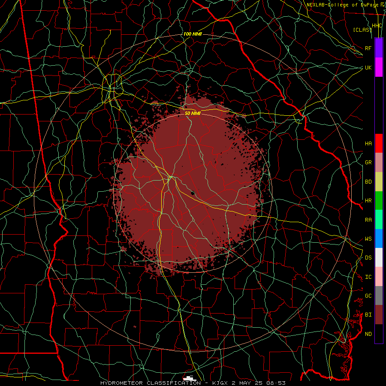Click the red HA legend color swatch
This screenshot has width=386, height=386.
coord(379,143)
